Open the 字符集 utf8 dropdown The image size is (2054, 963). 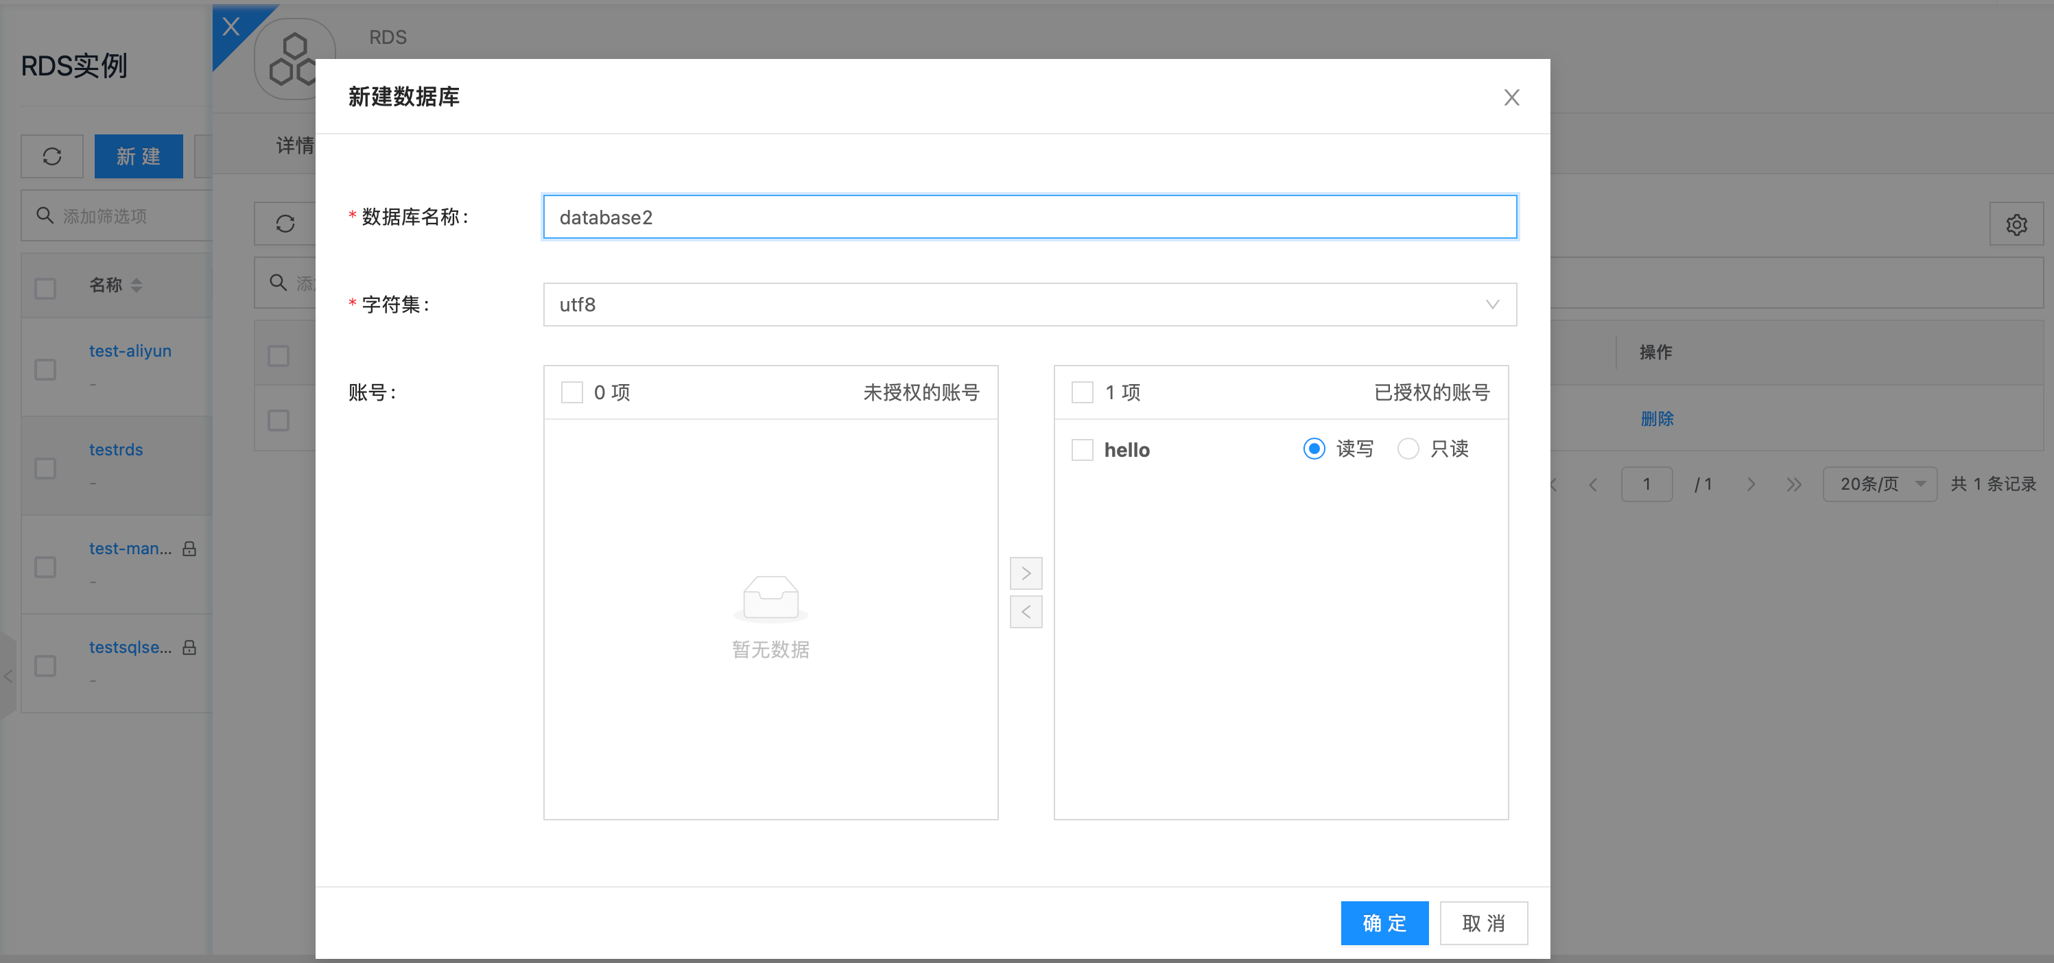[x=1028, y=305]
